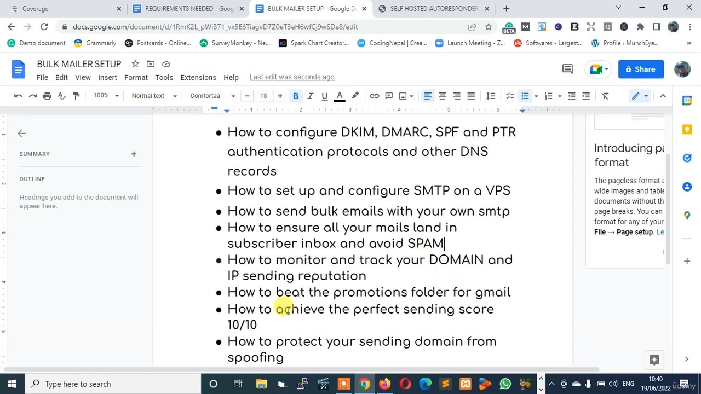Select right align
701x394 pixels.
456,96
